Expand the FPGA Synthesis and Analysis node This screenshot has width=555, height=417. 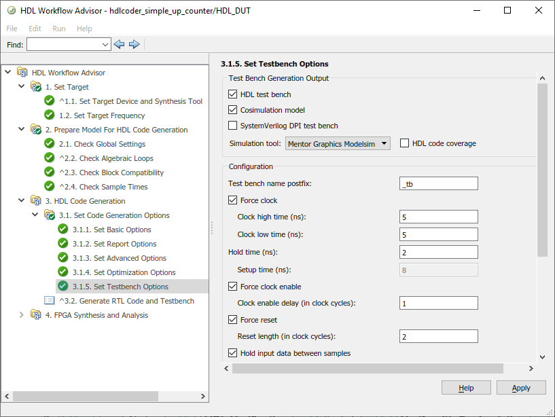click(x=22, y=315)
